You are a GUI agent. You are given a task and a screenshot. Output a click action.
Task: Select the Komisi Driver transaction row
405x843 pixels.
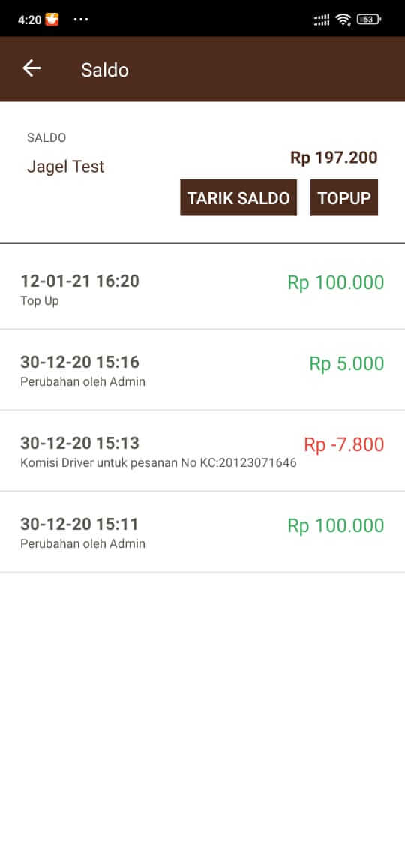coord(202,451)
